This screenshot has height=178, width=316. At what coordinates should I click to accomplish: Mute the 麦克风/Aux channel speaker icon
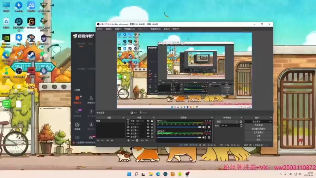click(x=204, y=127)
